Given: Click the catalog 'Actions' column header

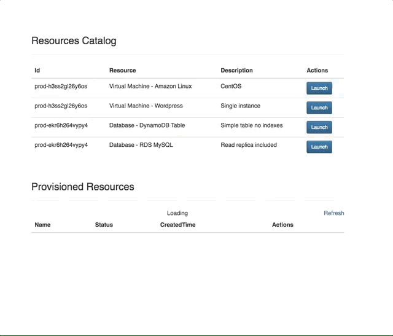Looking at the screenshot, I should [x=317, y=71].
